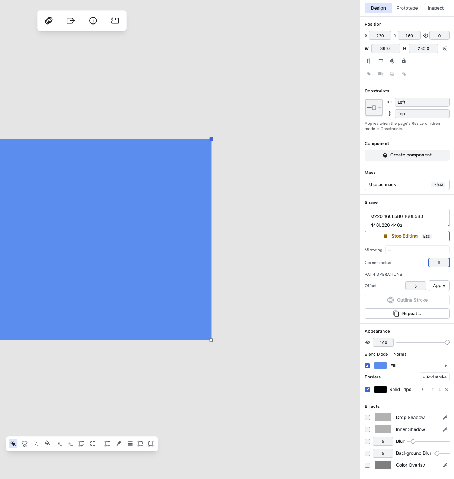Viewport: 454px width, 479px height.
Task: Click the dashed rounded frame tool
Action: pyautogui.click(x=93, y=444)
